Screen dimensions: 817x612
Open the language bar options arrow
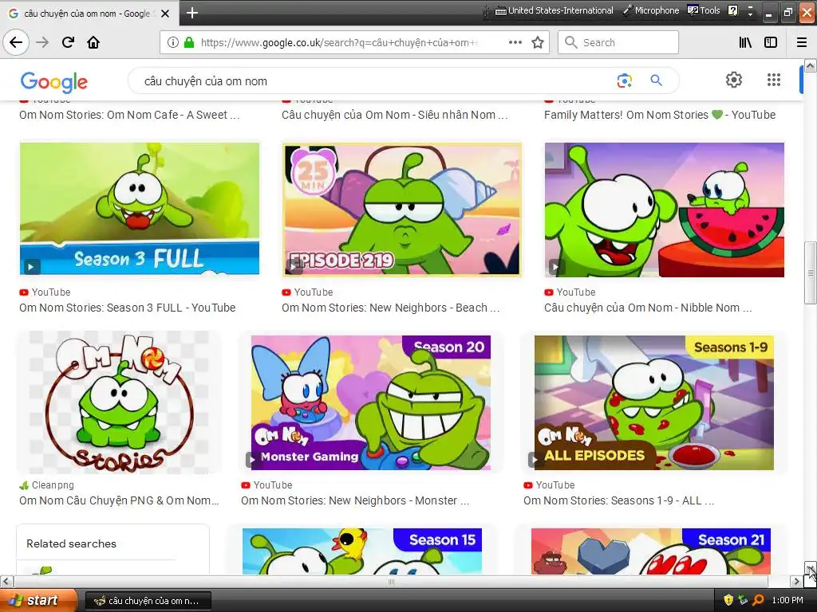(750, 11)
